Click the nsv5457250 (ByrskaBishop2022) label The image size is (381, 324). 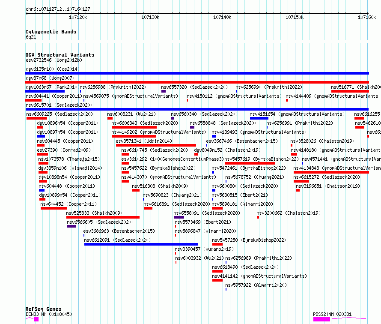[249, 240]
